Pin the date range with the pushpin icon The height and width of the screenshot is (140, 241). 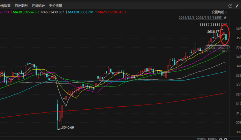(225, 18)
